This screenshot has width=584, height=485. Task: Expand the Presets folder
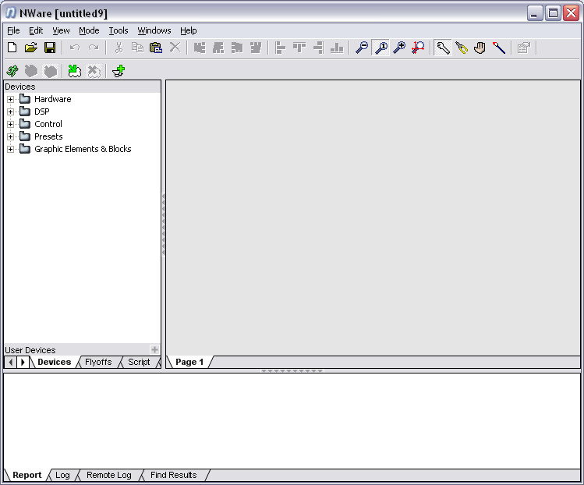(10, 136)
